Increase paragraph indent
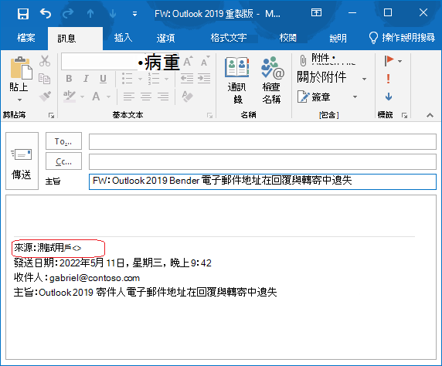442x366 pixels. 204,79
